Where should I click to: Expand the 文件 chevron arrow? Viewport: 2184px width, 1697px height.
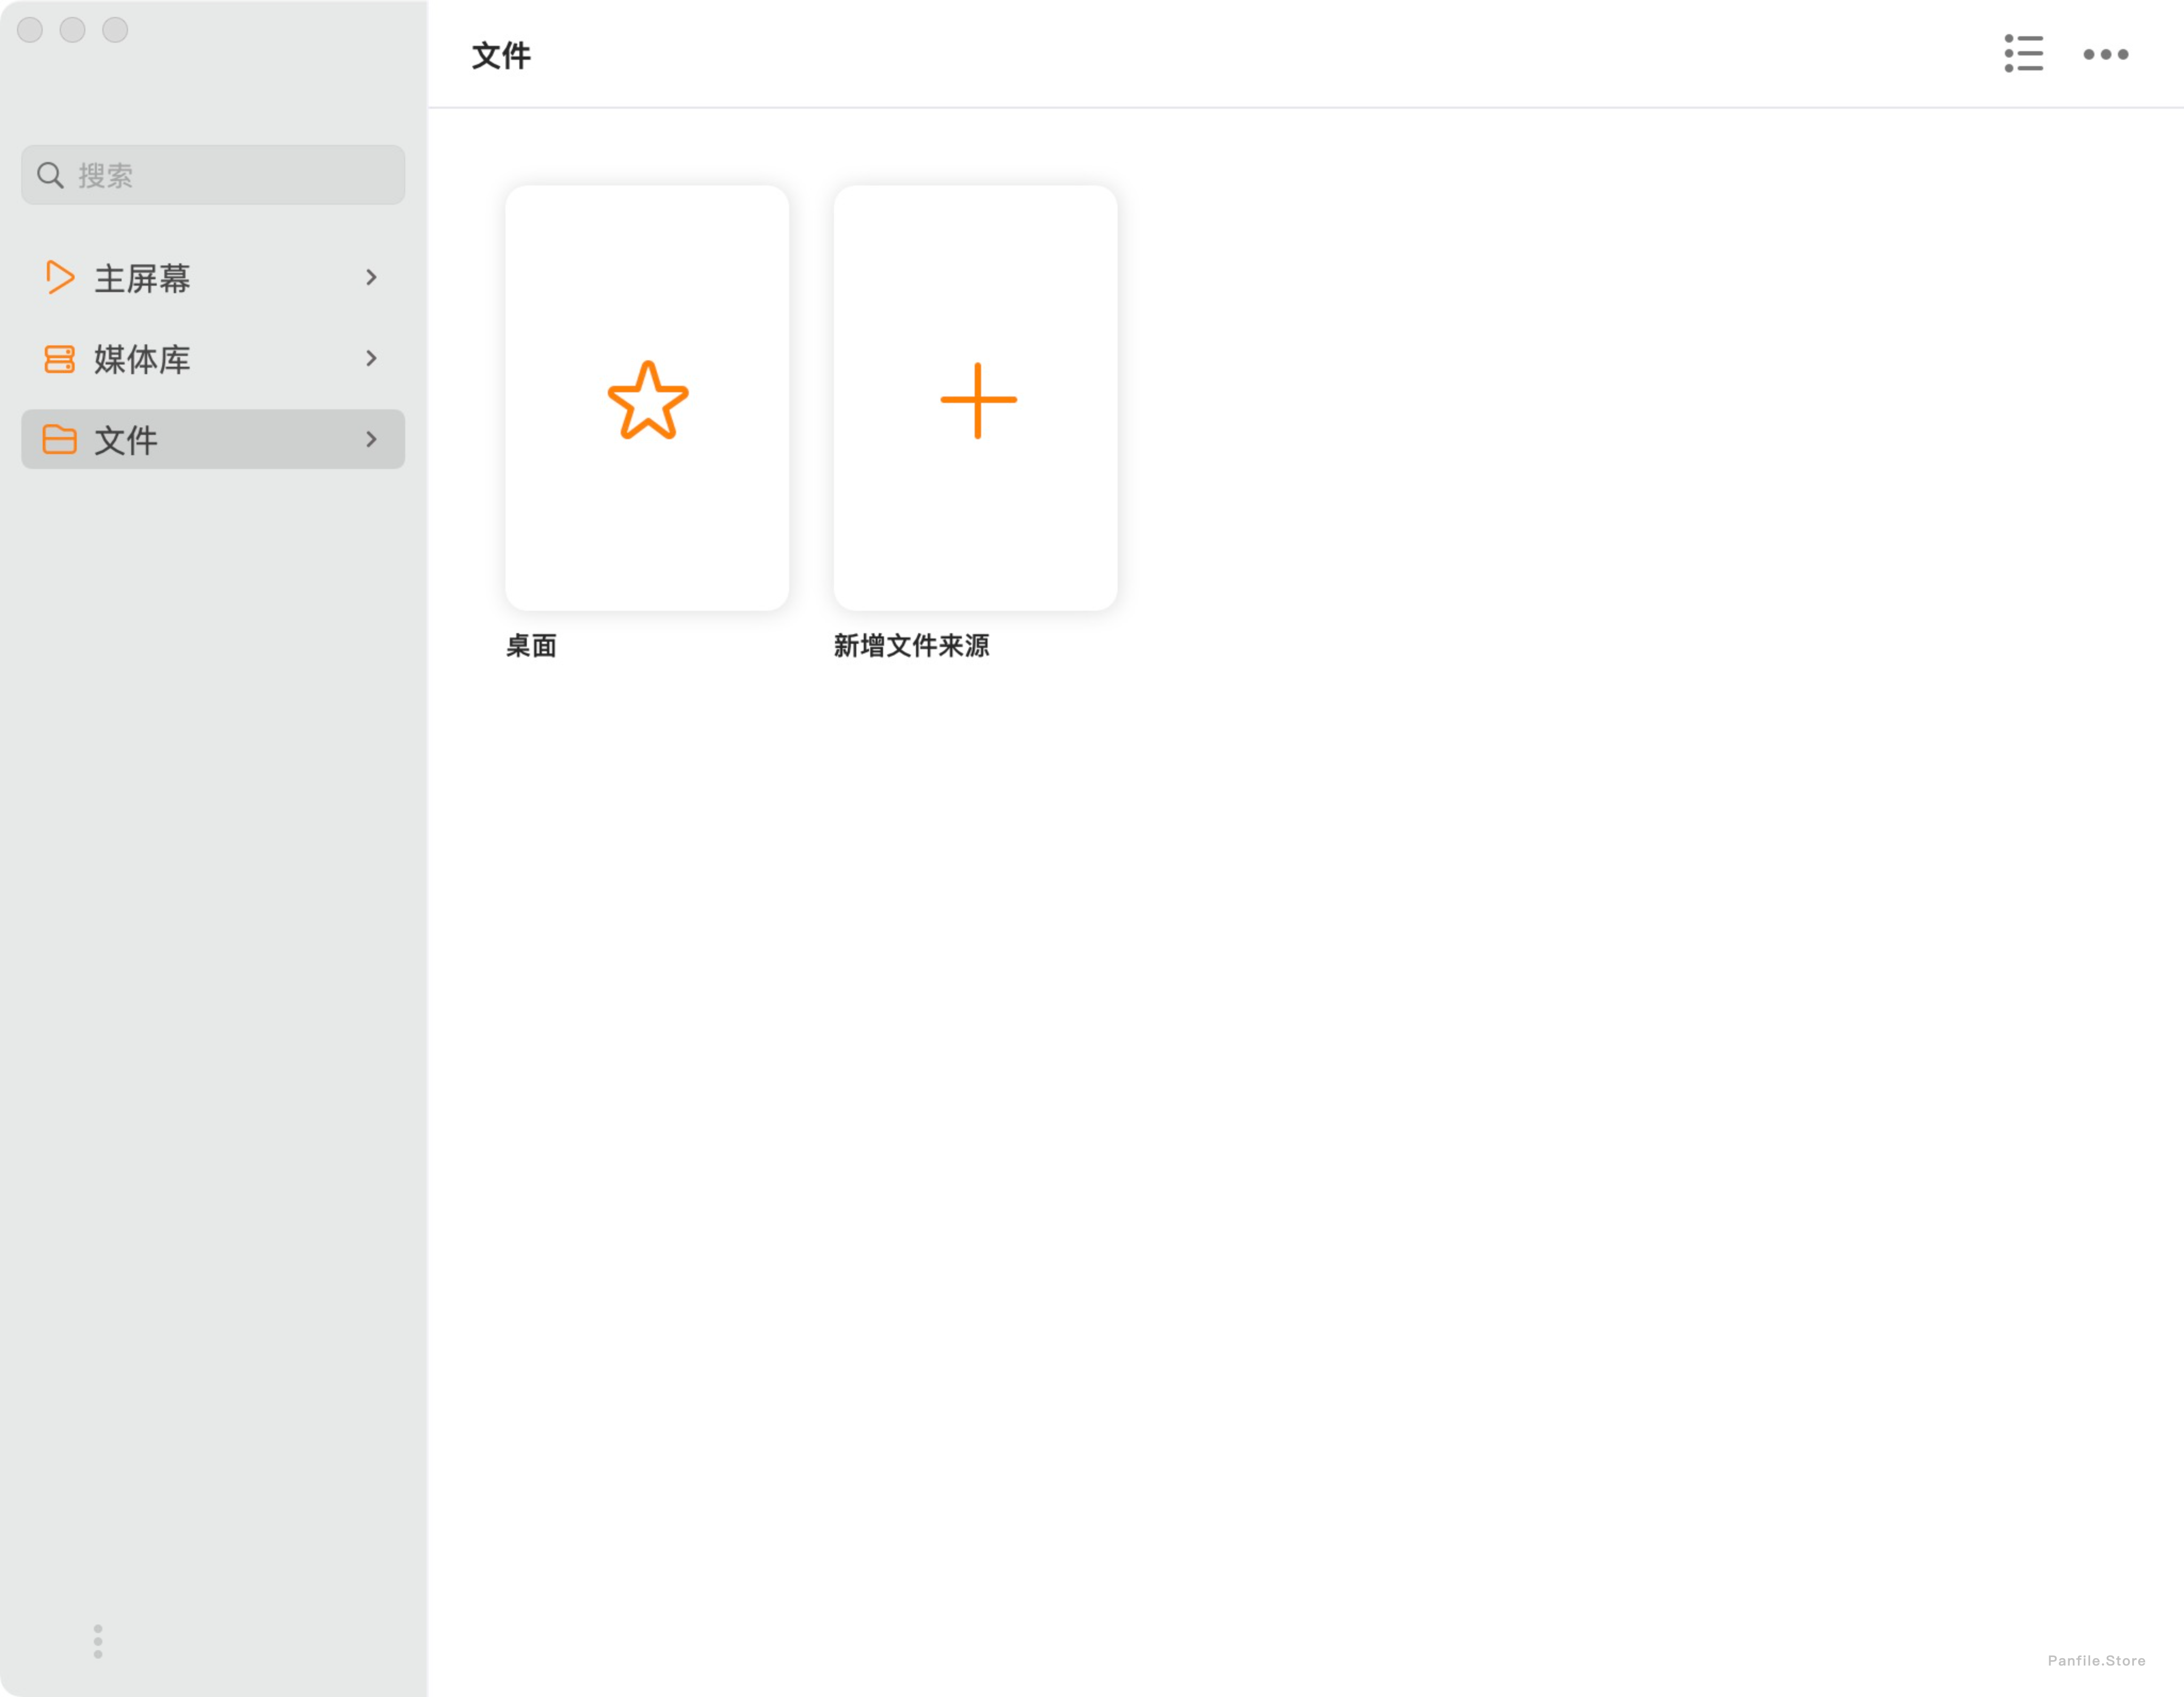coord(371,439)
